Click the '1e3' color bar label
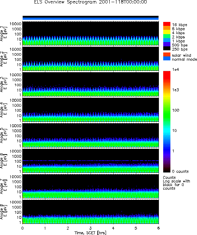The image size is (197, 235). point(175,90)
